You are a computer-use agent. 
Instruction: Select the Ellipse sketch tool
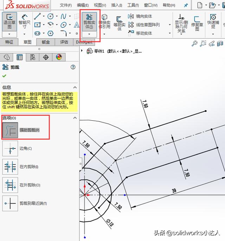coord(63,25)
